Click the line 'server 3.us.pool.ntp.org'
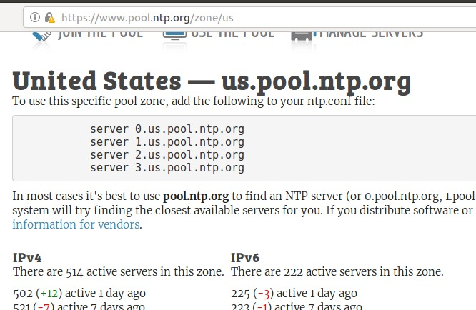The image size is (476, 310). coord(167,168)
